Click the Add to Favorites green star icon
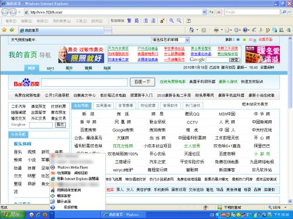Screen dimensions: 293x219 (12, 30)
